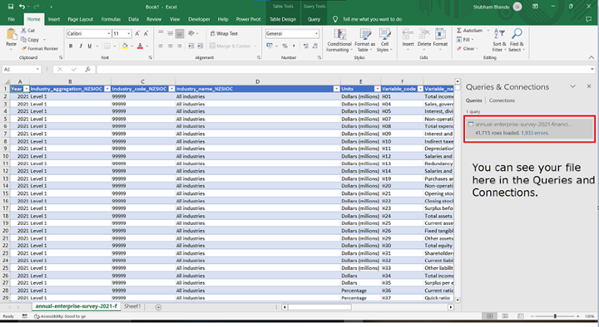This screenshot has height=327, width=599.
Task: Align text right
Action: 179,46
